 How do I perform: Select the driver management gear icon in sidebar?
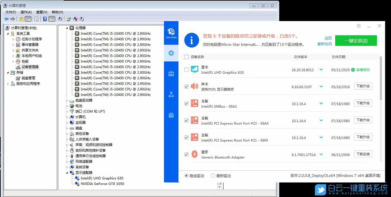click(x=171, y=53)
